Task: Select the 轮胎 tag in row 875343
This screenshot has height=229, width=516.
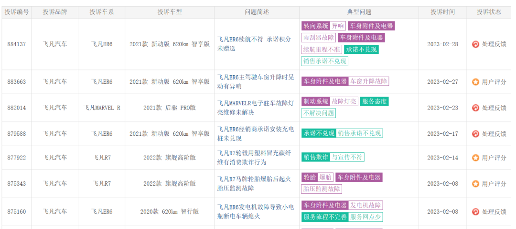Action: (x=310, y=178)
